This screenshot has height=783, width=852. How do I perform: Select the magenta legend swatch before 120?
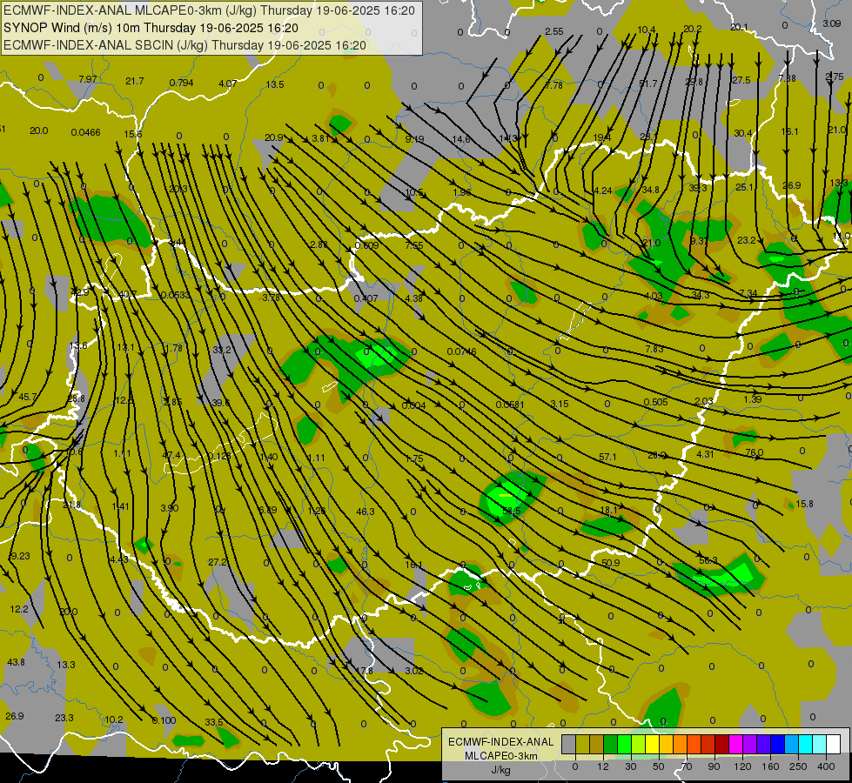pos(735,745)
